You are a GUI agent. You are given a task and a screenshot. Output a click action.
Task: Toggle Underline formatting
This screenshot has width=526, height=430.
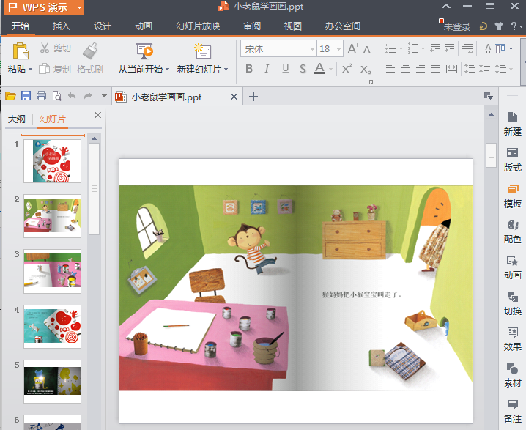(x=284, y=69)
